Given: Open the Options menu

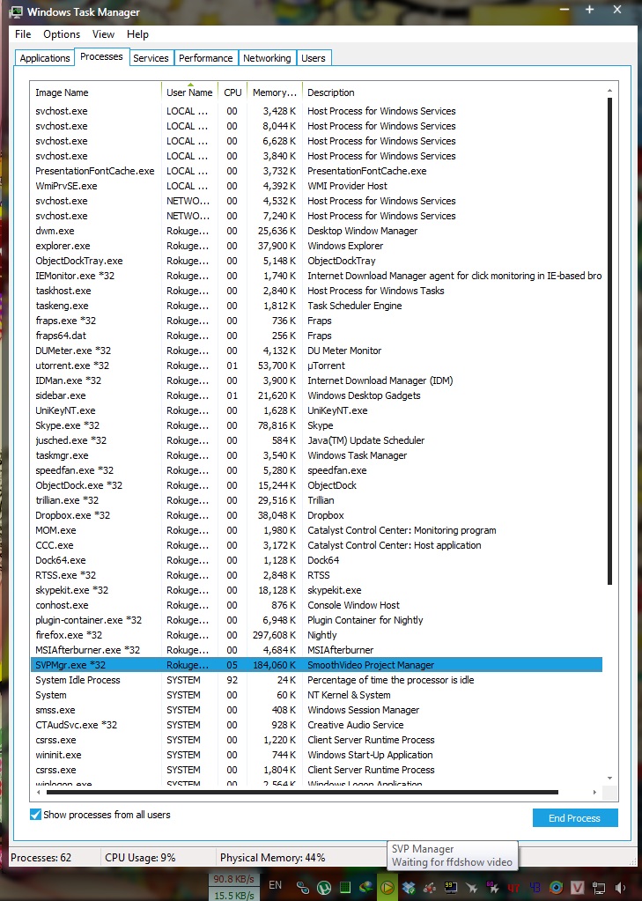Looking at the screenshot, I should [62, 34].
